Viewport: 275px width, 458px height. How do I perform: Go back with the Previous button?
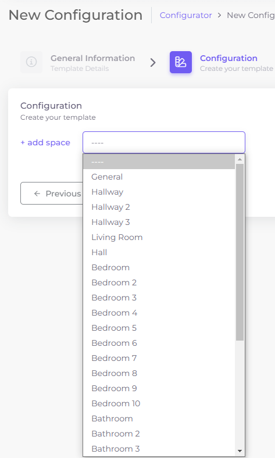coord(52,194)
